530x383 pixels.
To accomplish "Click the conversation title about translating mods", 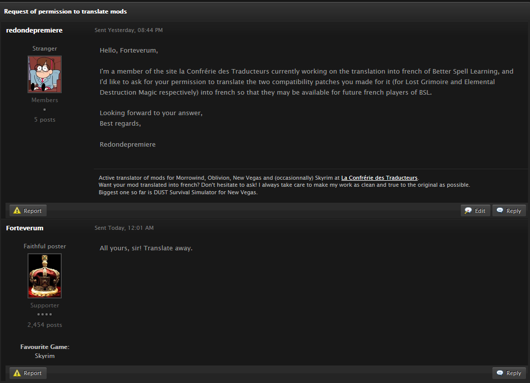I will 65,12.
